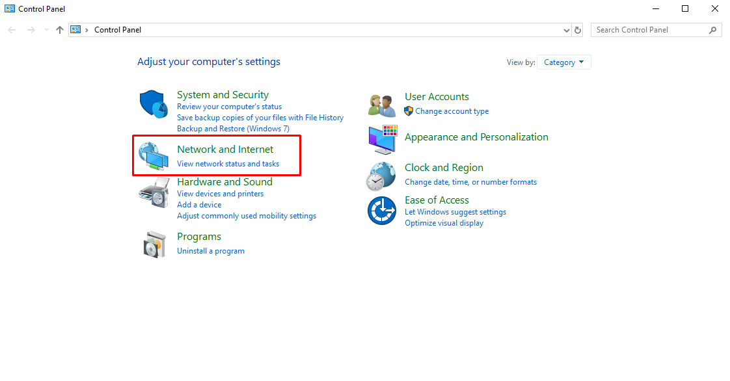Focus the Search Control Panel field
Screen dimensions: 730x381
click(648, 30)
